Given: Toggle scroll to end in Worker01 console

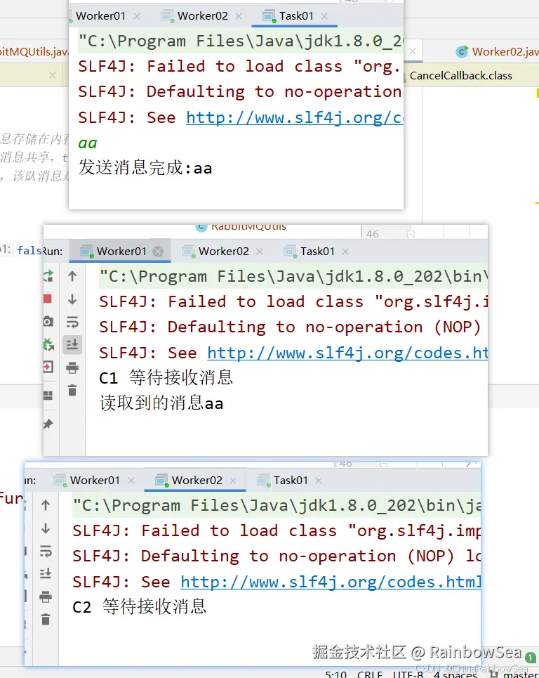Looking at the screenshot, I should pos(72,345).
